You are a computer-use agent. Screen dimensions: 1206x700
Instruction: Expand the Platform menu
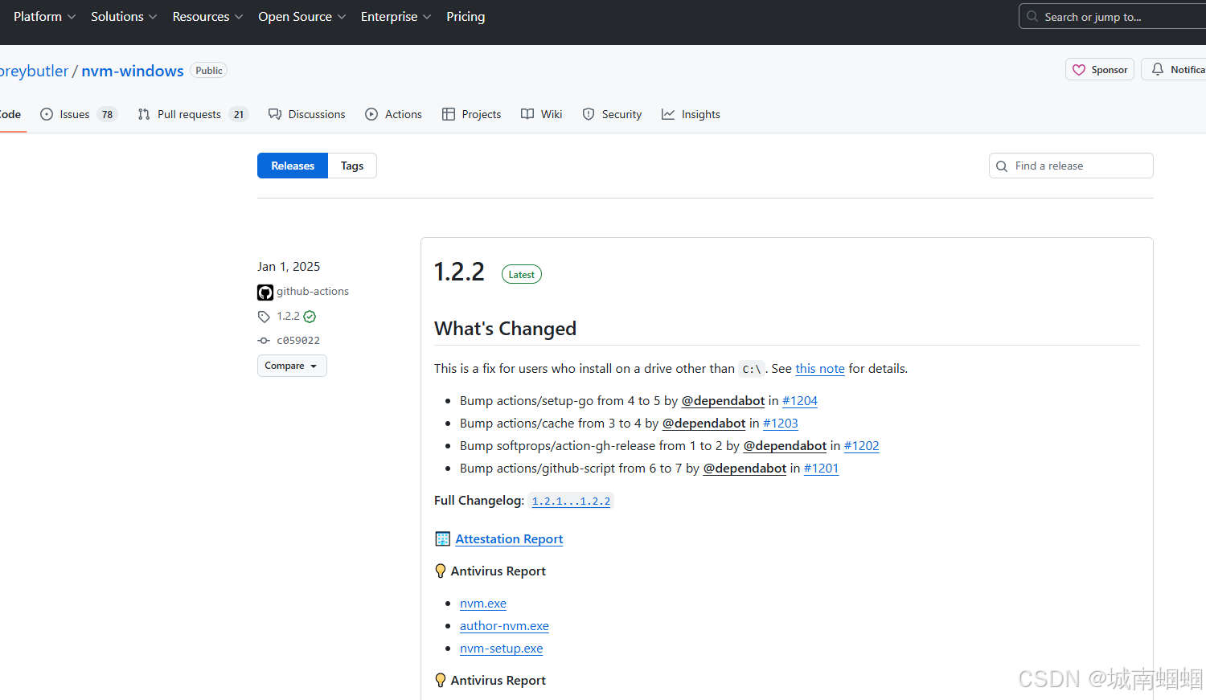tap(44, 17)
